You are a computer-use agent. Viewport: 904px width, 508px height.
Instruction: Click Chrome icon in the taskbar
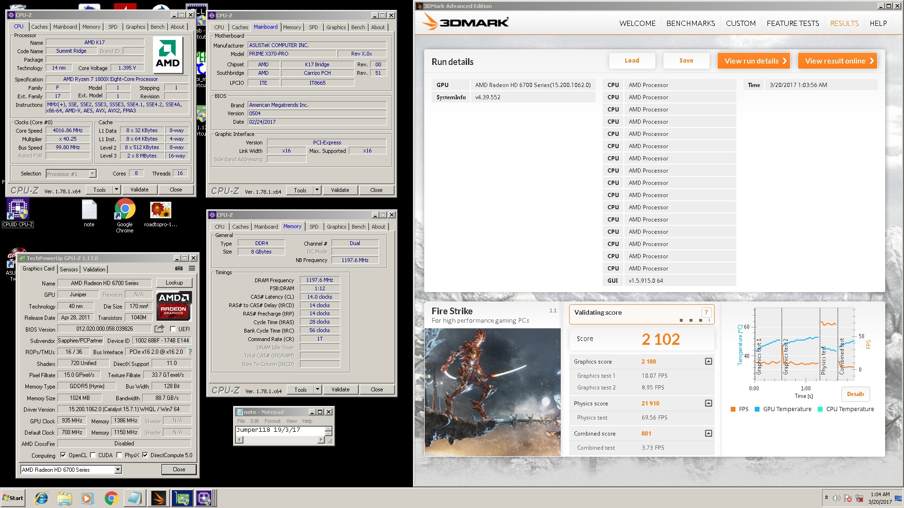111,498
